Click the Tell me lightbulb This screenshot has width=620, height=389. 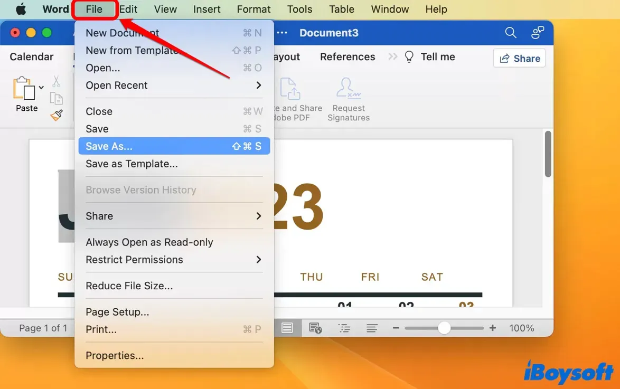(x=409, y=57)
